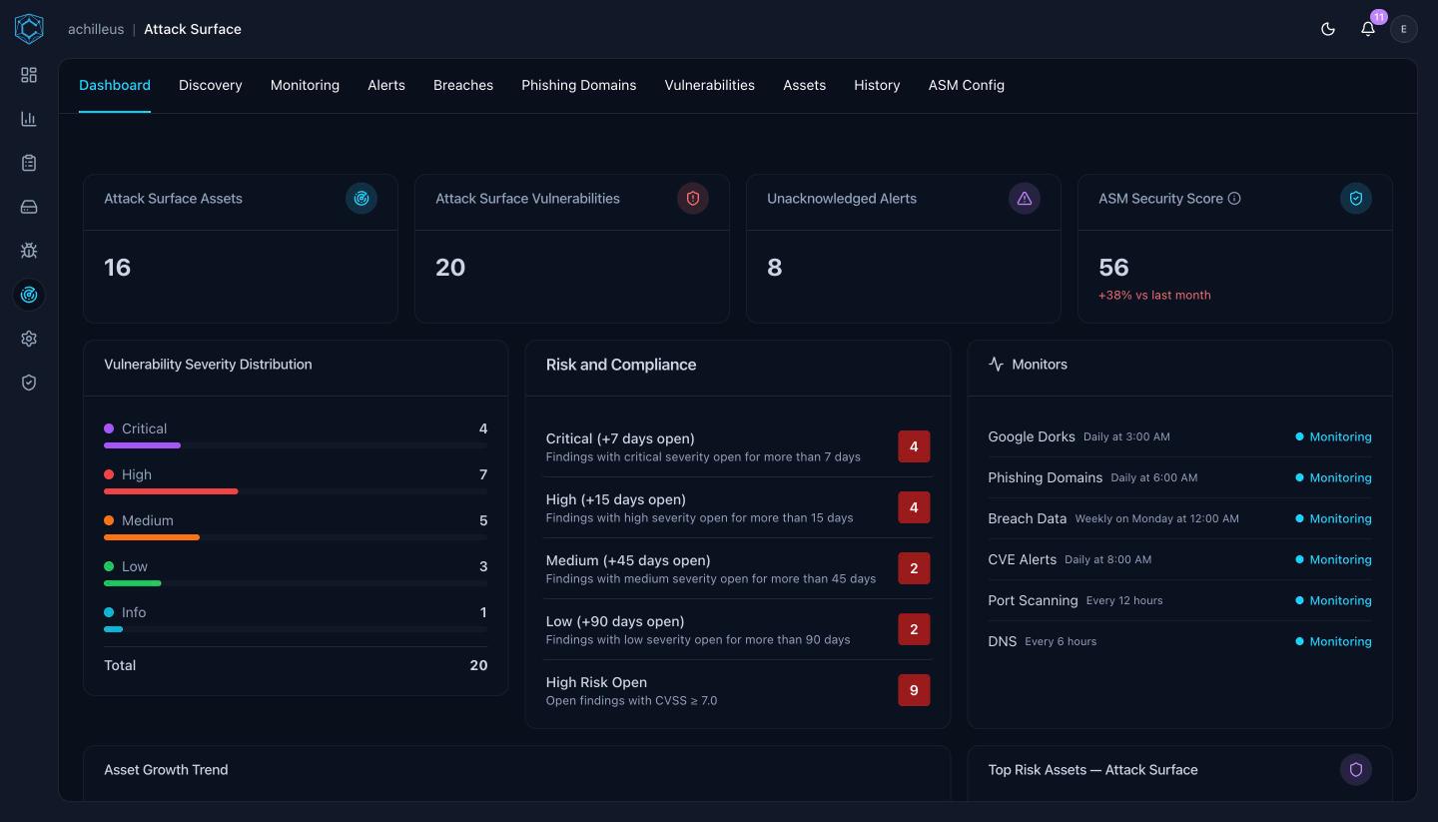
Task: Click info icon next to ASM Security Score
Action: pyautogui.click(x=1234, y=199)
